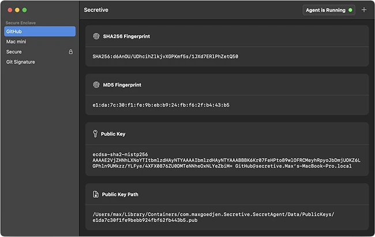The width and height of the screenshot is (375, 237).
Task: Click the SHA256 Fingerprint heading
Action: 126,36
